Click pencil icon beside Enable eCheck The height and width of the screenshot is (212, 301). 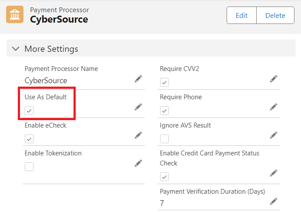pyautogui.click(x=138, y=135)
